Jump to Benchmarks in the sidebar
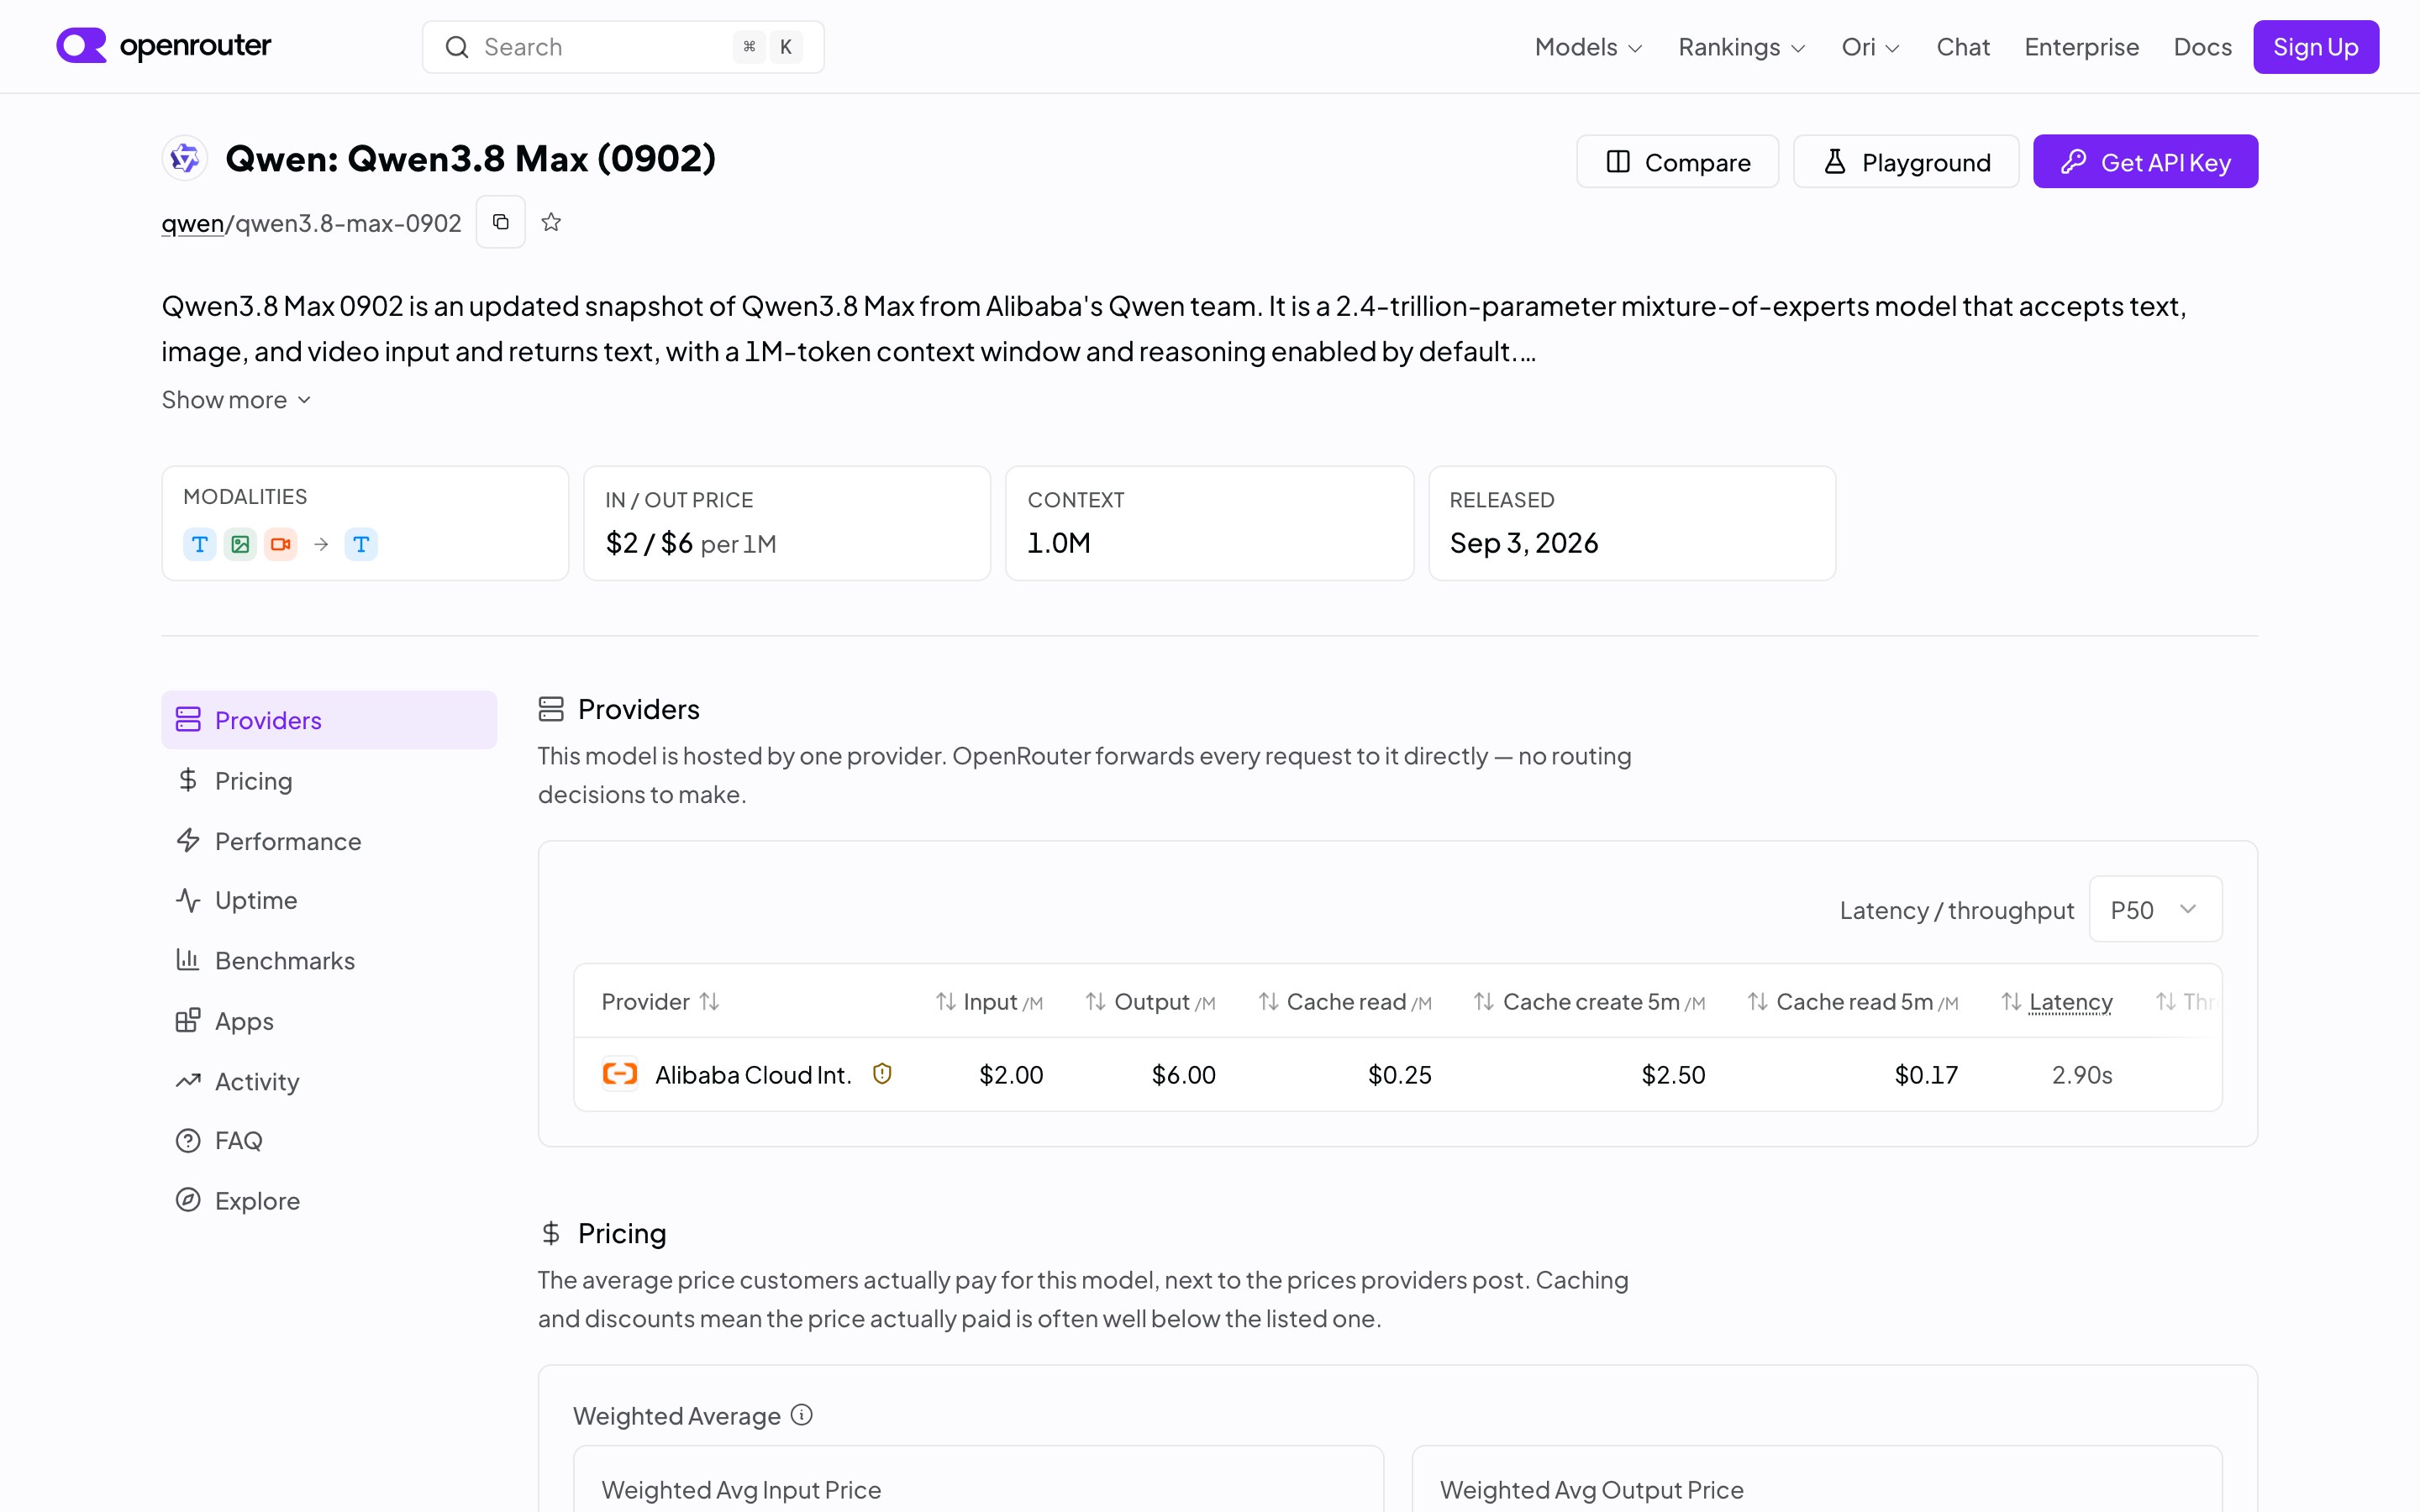 (329, 960)
